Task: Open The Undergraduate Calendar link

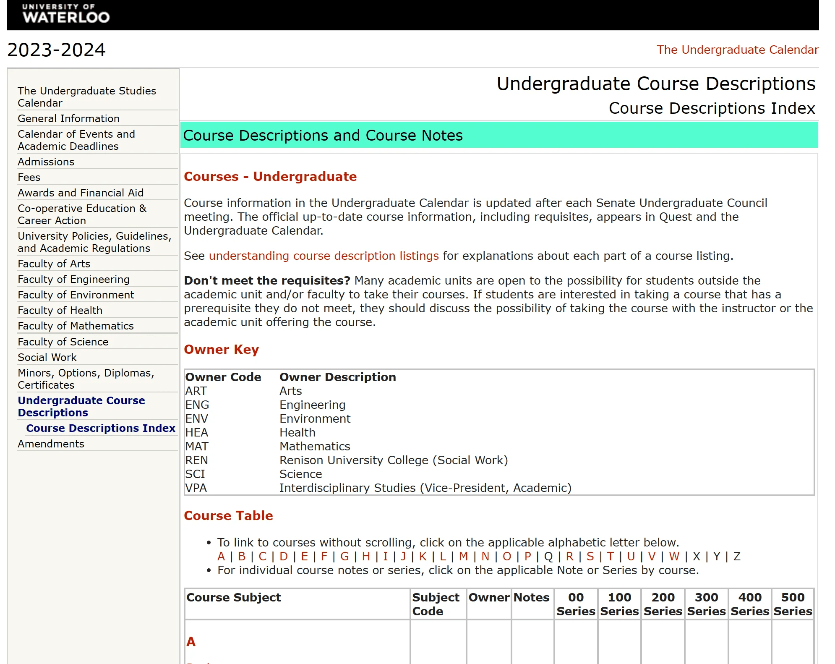Action: tap(737, 50)
